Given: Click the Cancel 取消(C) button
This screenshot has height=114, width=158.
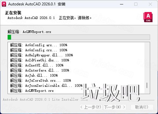Looking at the screenshot, I should tap(142, 107).
